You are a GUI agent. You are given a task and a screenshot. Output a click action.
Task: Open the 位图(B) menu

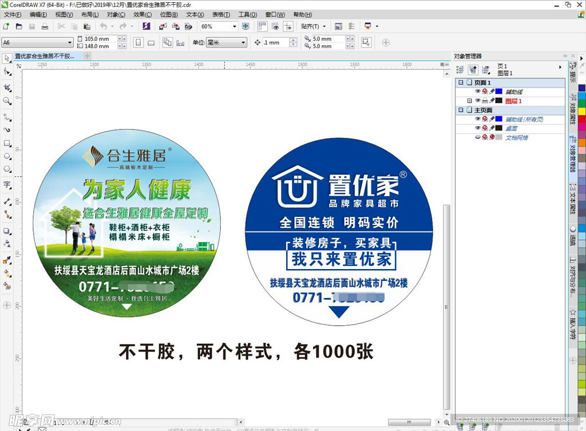click(169, 14)
